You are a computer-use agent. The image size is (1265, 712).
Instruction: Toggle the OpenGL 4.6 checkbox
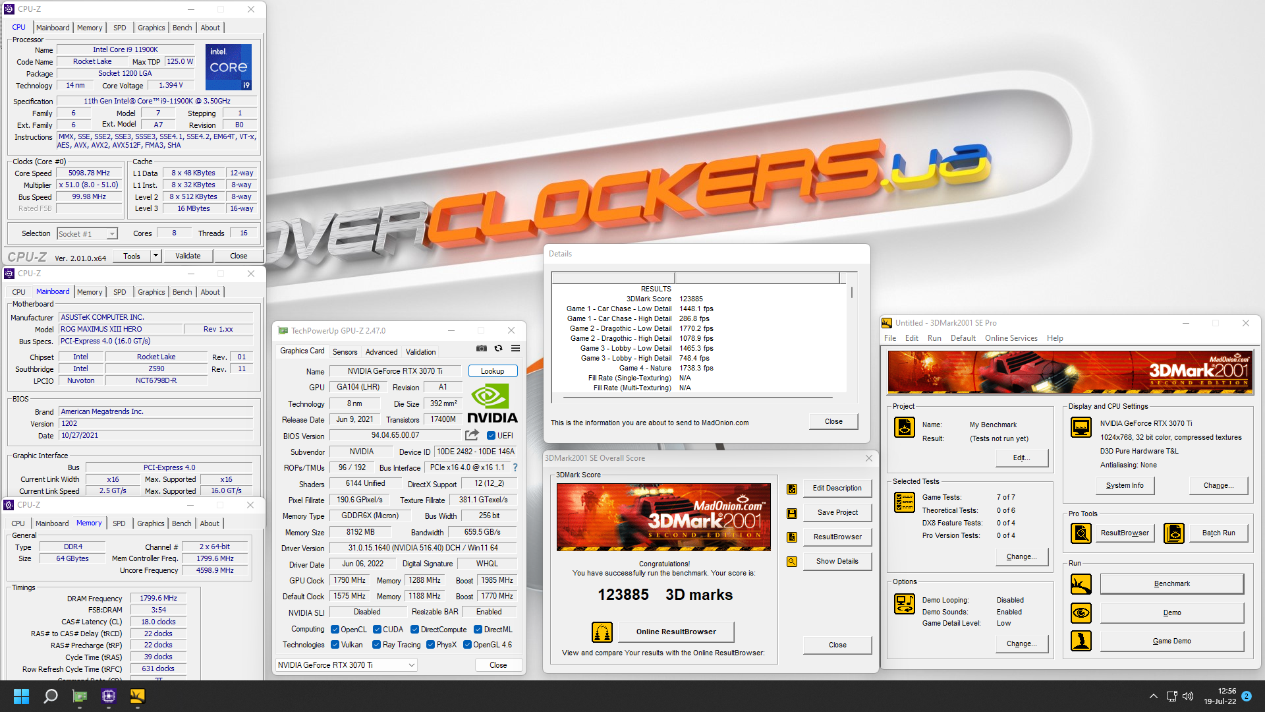pos(467,645)
